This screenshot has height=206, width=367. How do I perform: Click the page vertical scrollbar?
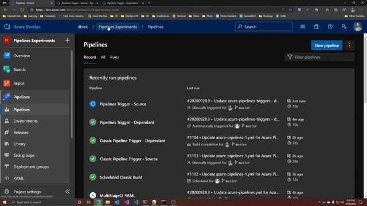(x=365, y=70)
